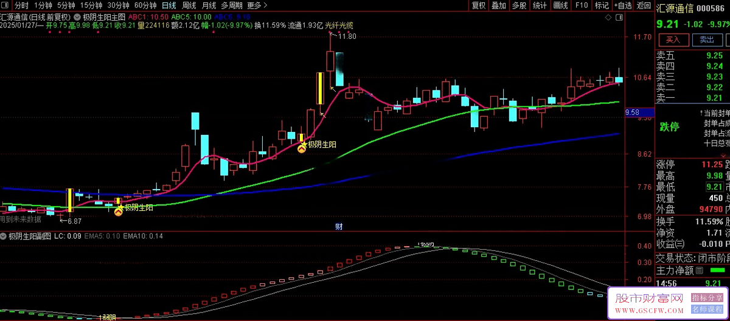
Task: Select the 1分钟 period
Action: click(x=43, y=5)
